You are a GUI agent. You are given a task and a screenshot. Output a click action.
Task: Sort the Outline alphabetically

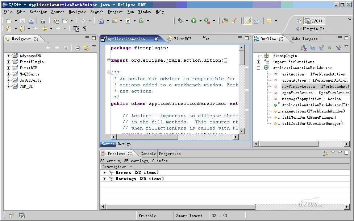[304, 48]
